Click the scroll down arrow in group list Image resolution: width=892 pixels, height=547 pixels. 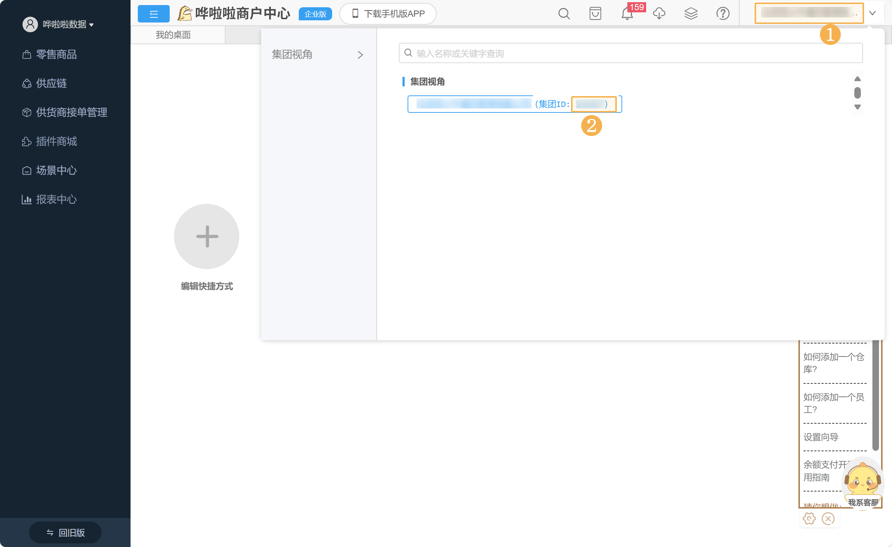pyautogui.click(x=858, y=107)
